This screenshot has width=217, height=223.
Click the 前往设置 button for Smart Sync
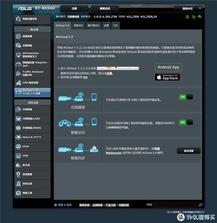pyautogui.click(x=189, y=151)
